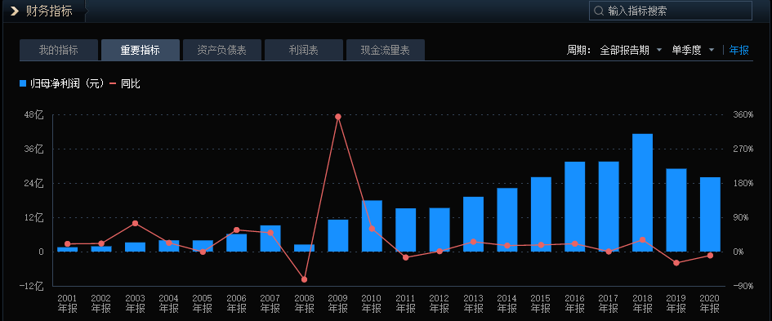The height and width of the screenshot is (321, 772).
Task: Open the 利润表 tab
Action: click(x=304, y=50)
